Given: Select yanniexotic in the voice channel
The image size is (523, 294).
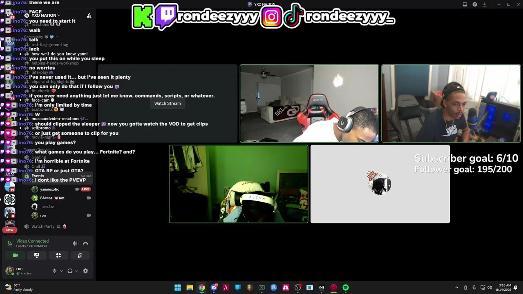Looking at the screenshot, I should point(61,189).
